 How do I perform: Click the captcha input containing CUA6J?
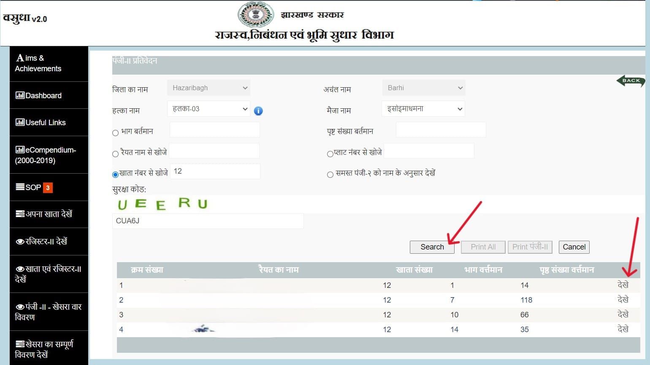(x=208, y=221)
